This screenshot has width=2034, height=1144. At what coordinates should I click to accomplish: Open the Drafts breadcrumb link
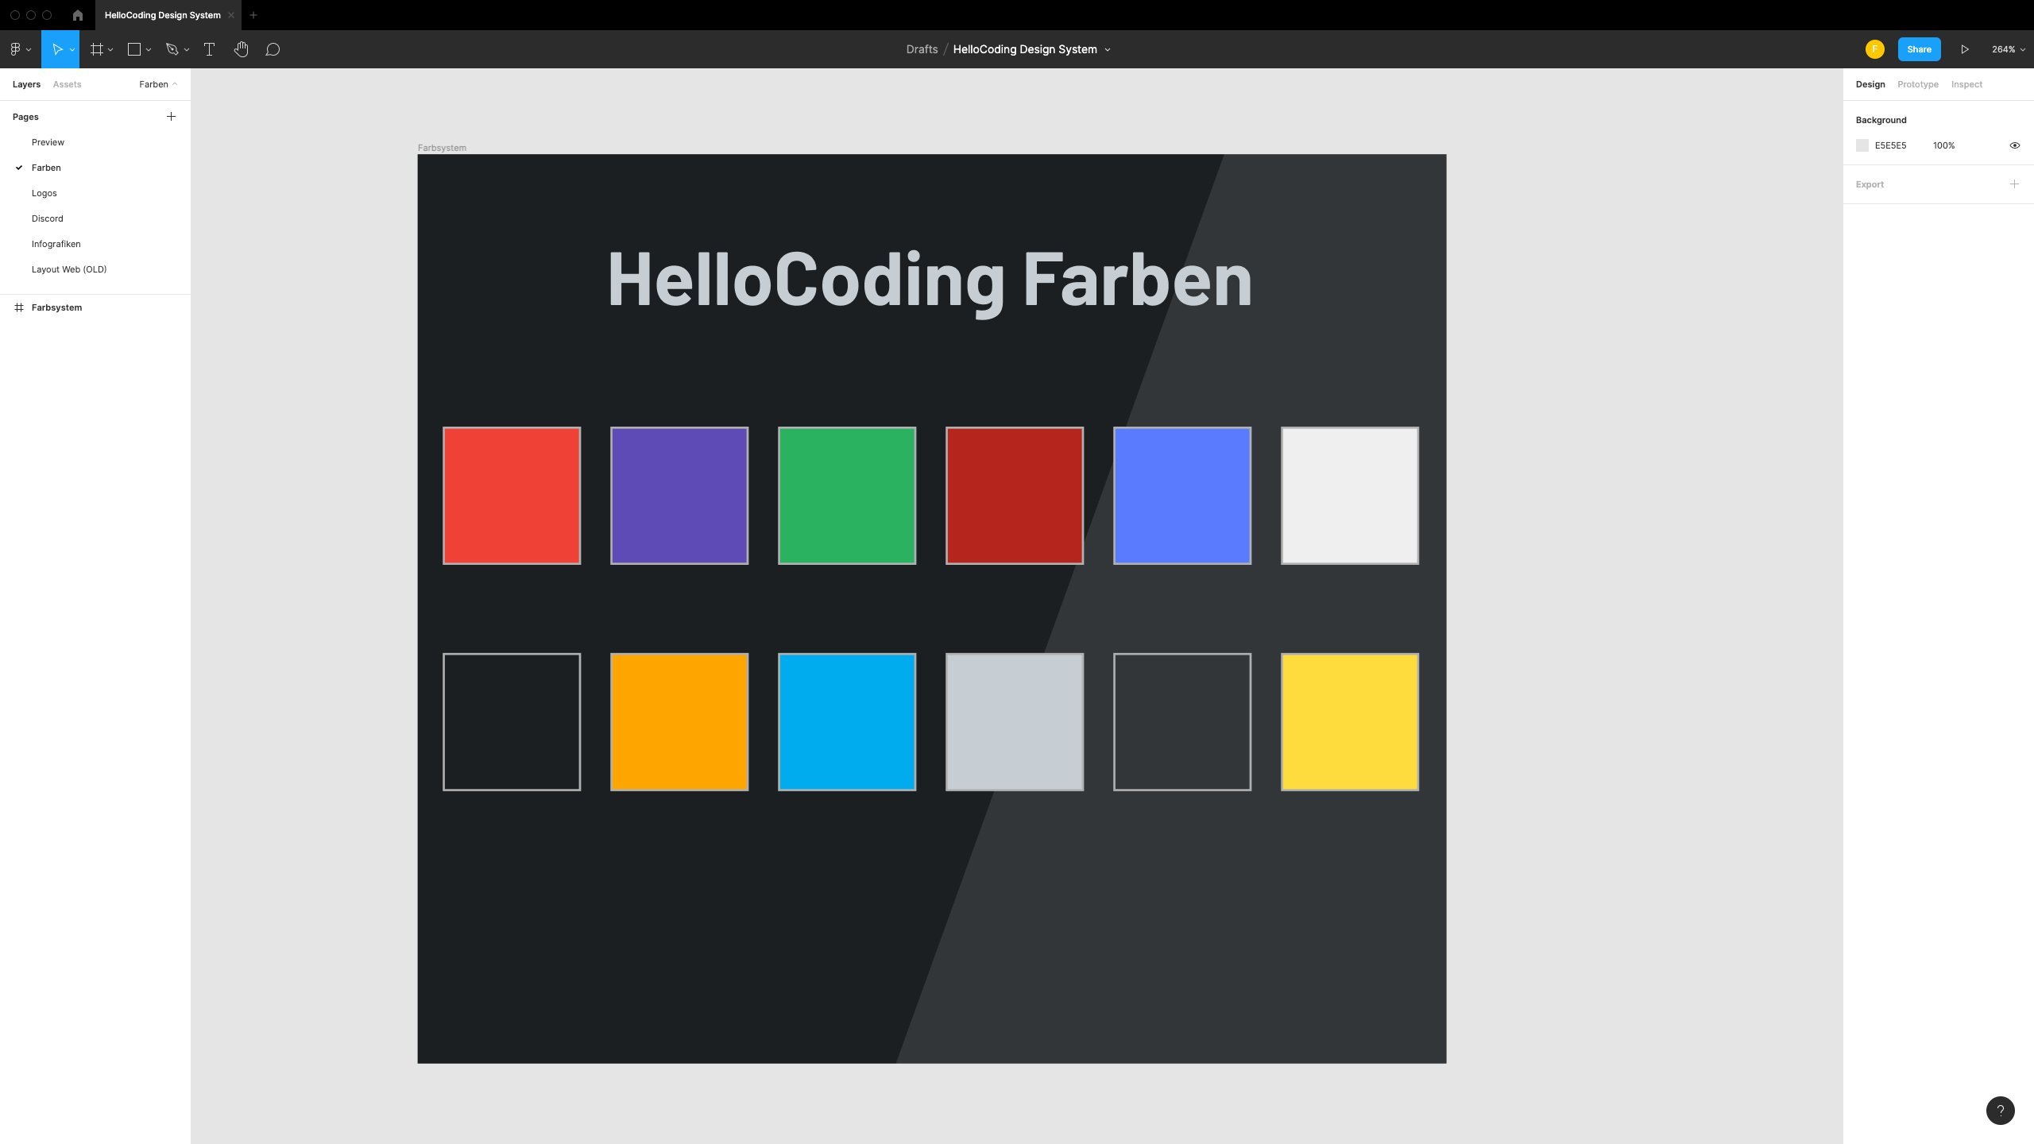tap(921, 48)
